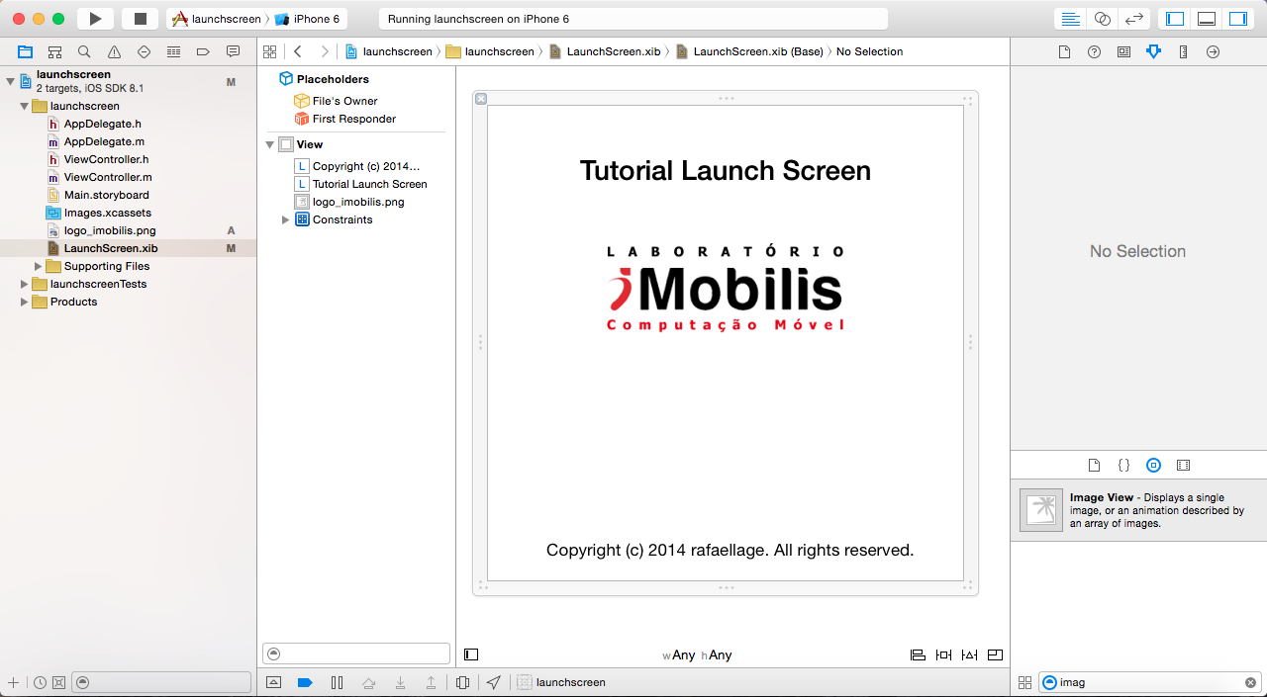The width and height of the screenshot is (1267, 697).
Task: Open the Media library tab
Action: pyautogui.click(x=1183, y=465)
